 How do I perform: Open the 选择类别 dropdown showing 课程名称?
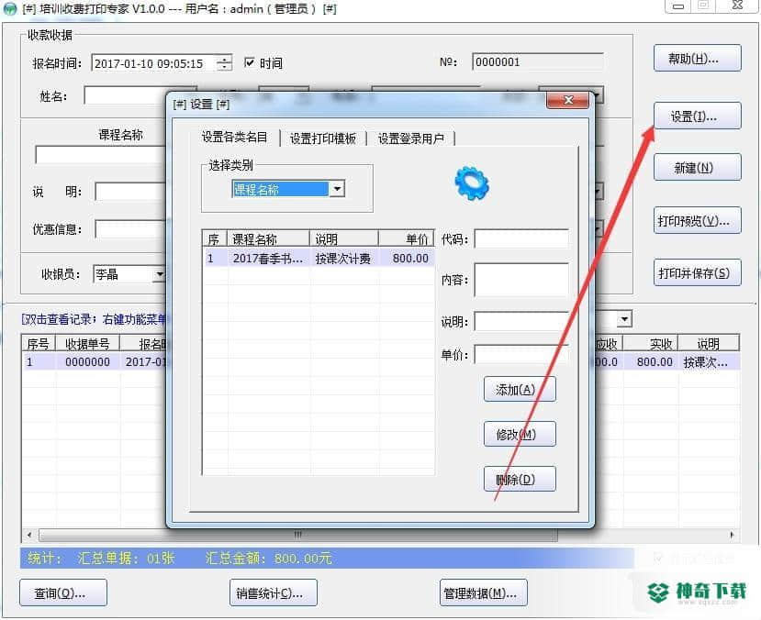click(x=337, y=189)
